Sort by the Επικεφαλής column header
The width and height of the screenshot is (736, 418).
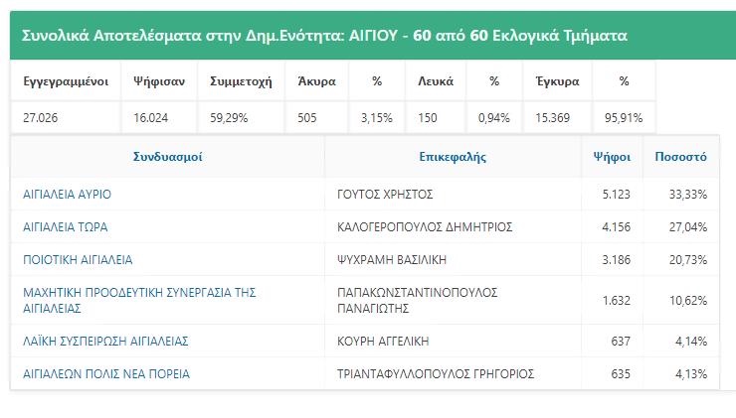453,157
